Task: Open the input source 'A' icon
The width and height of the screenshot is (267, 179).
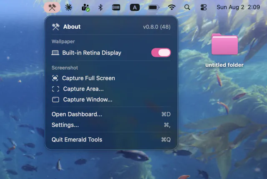Action: [x=135, y=8]
